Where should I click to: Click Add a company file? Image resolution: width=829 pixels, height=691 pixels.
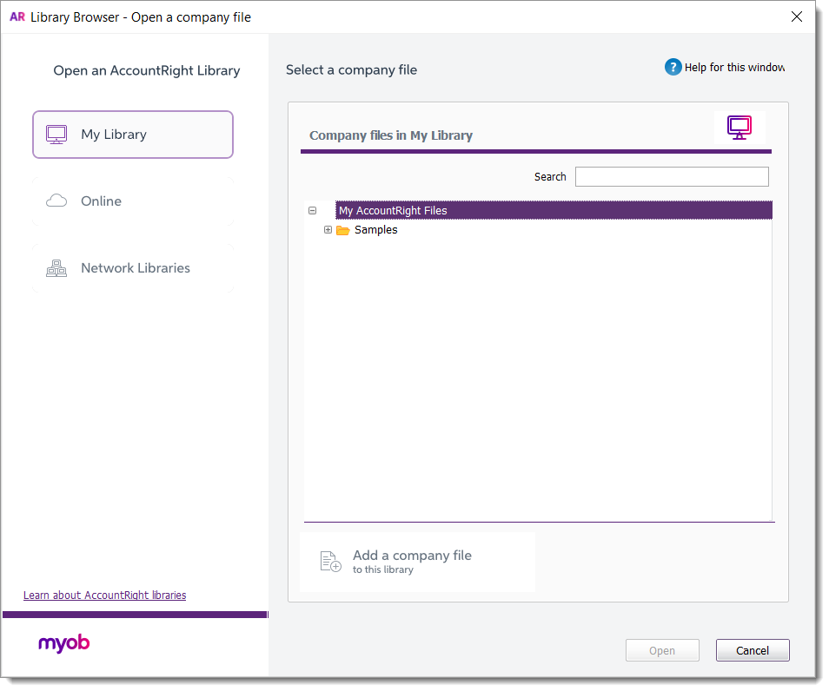(418, 562)
